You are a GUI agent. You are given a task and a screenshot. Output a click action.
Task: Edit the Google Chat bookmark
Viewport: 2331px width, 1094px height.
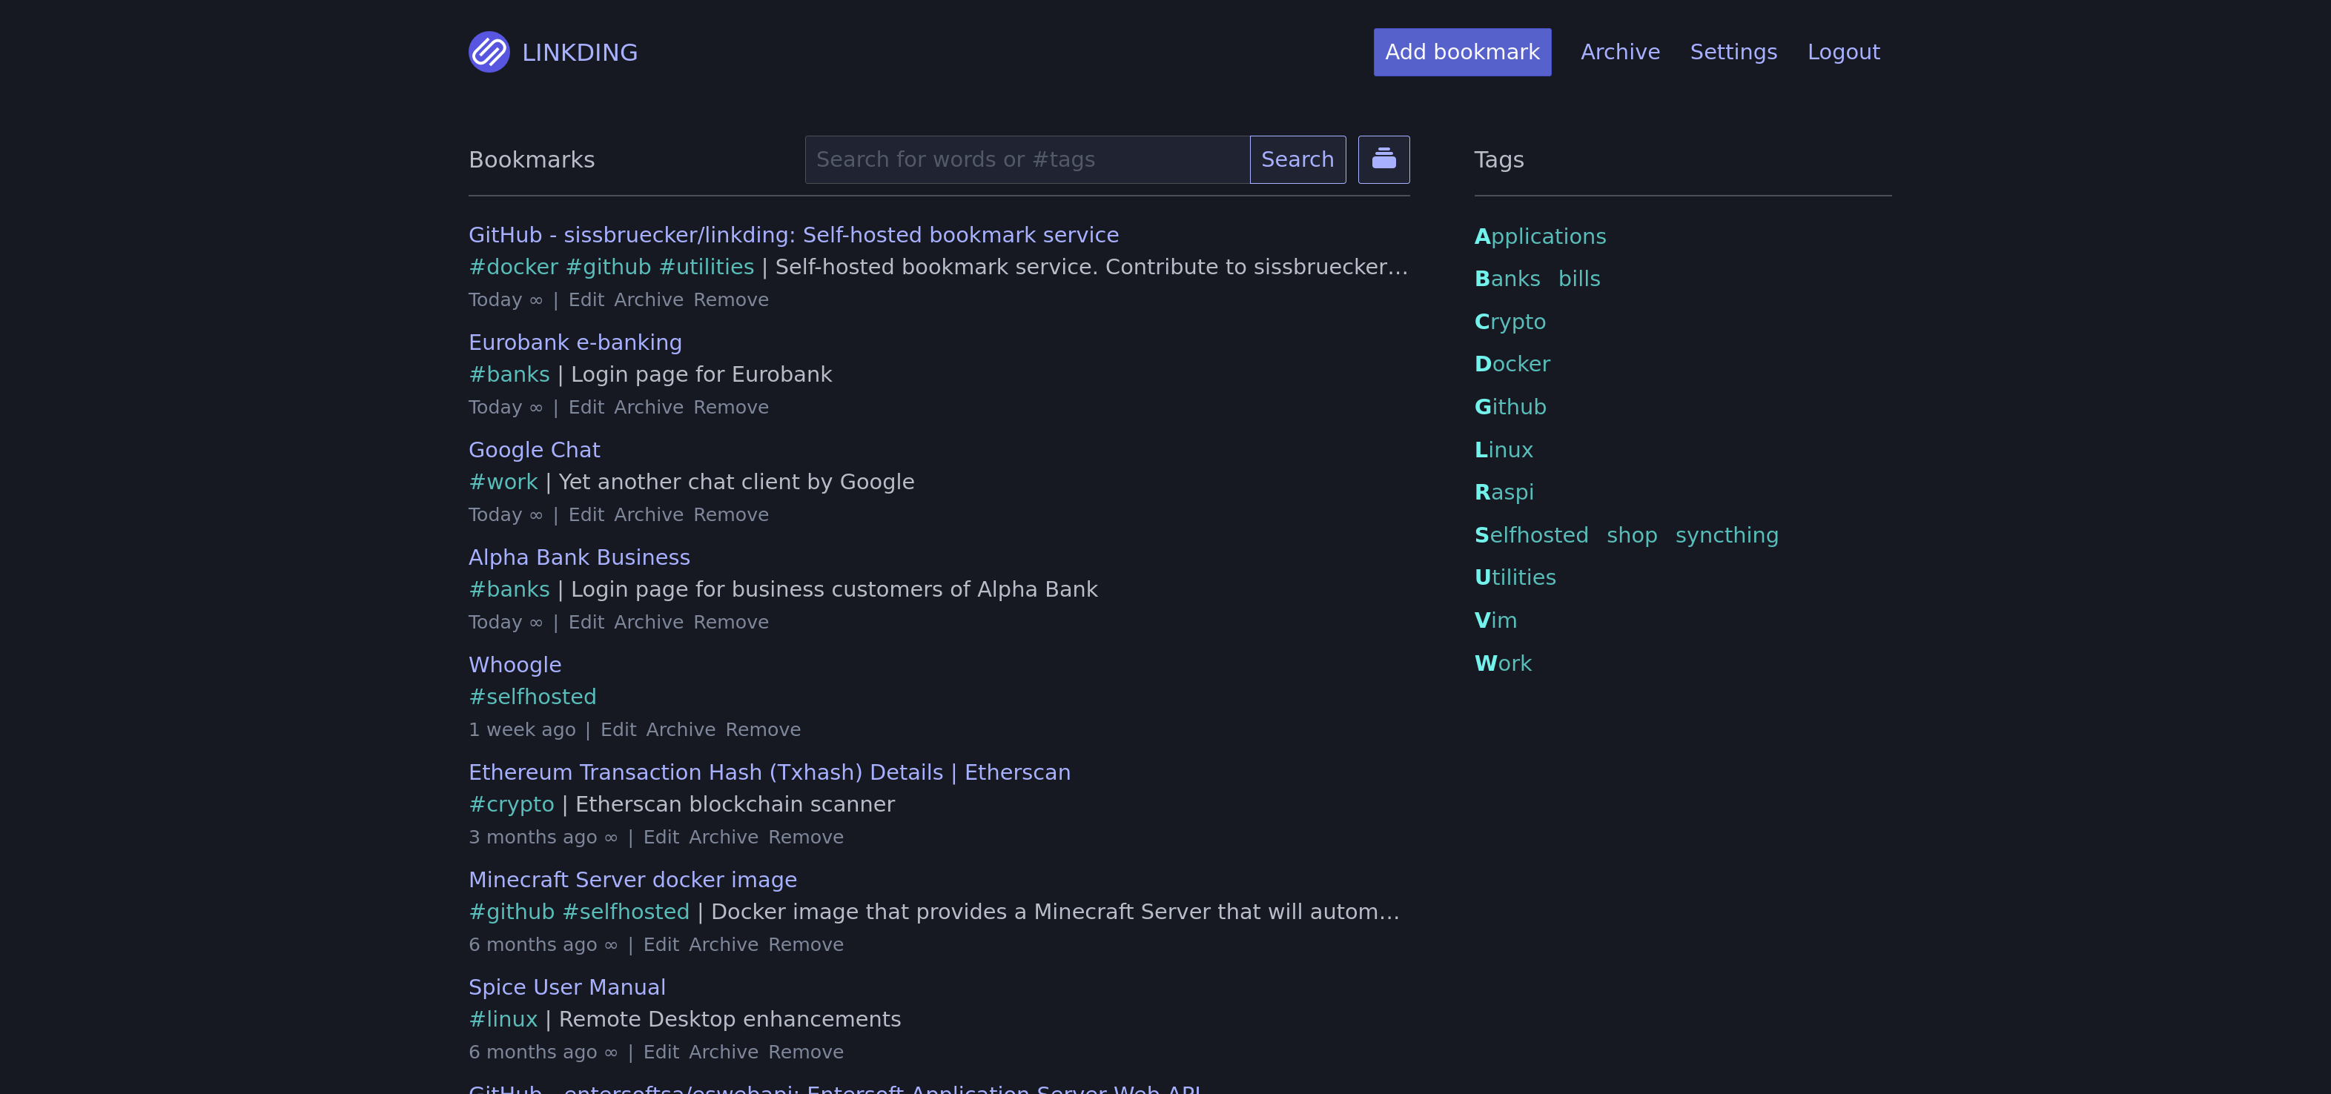(586, 514)
